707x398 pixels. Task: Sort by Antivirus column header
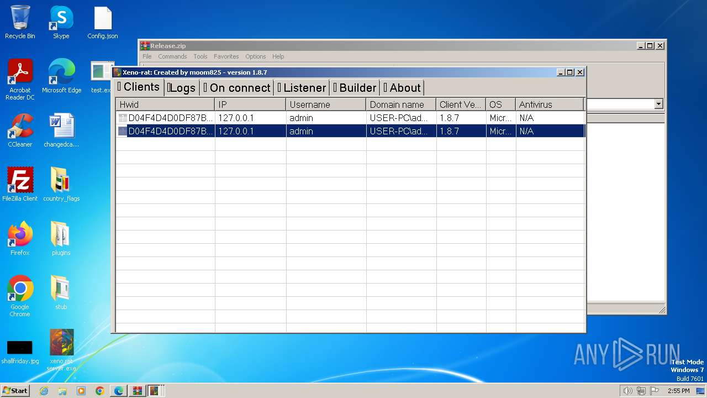click(x=550, y=104)
